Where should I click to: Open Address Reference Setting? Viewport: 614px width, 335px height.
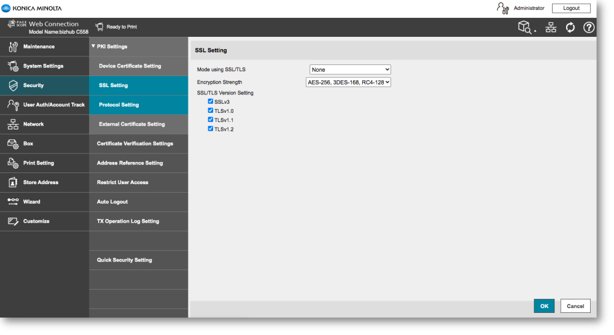pyautogui.click(x=139, y=163)
